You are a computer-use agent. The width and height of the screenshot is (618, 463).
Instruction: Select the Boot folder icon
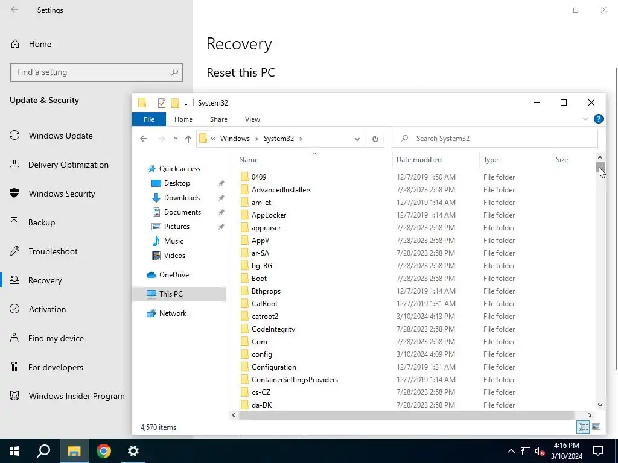point(245,279)
